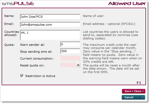
Task: Click the Restriction is Active label text
Action: [40, 76]
